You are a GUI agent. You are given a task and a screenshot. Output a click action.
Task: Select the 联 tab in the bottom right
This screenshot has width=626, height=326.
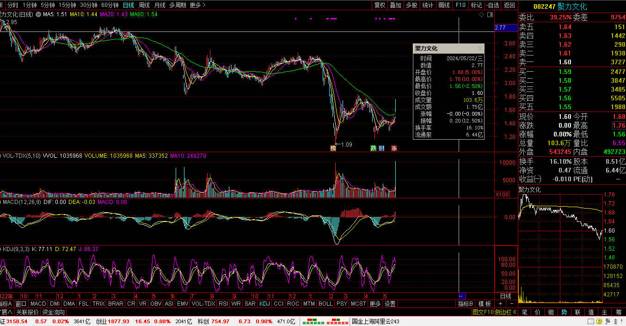tap(578, 312)
